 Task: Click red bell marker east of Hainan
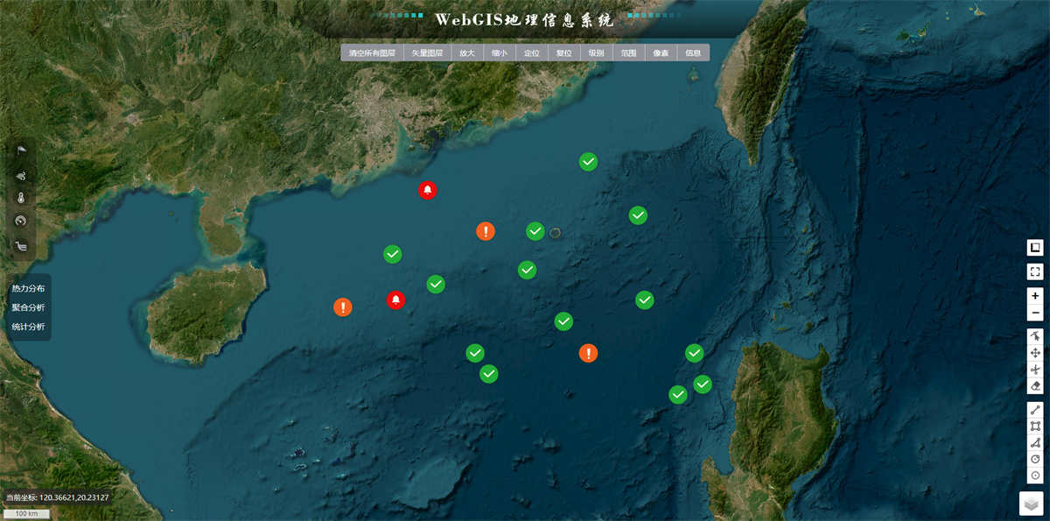click(396, 300)
